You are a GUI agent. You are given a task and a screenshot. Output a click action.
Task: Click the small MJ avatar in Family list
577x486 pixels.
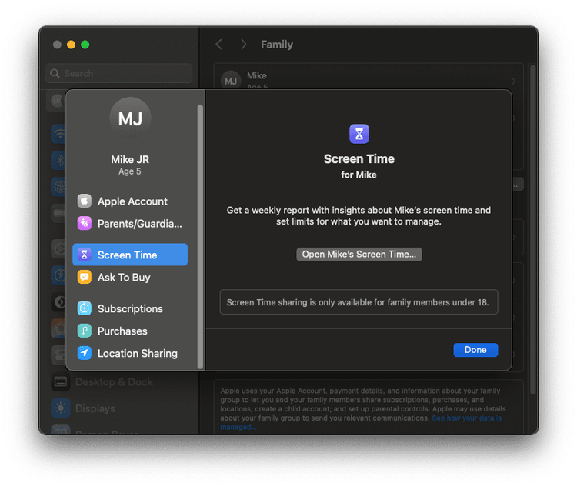pyautogui.click(x=231, y=81)
